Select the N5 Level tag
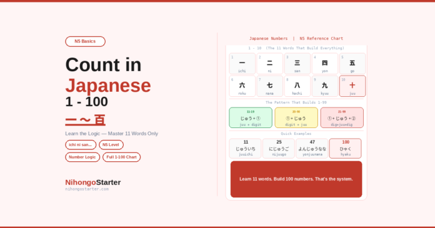Image resolution: width=435 pixels, height=228 pixels. pos(111,145)
